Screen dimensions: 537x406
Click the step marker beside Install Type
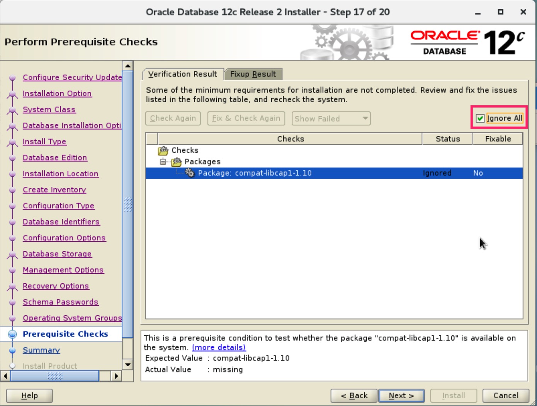click(x=12, y=142)
